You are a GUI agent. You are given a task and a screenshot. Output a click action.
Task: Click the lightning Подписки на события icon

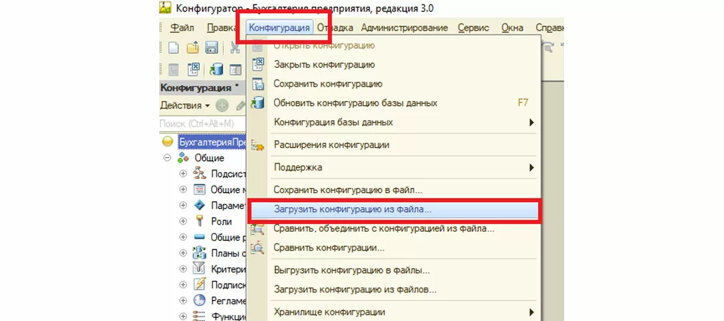pos(200,284)
